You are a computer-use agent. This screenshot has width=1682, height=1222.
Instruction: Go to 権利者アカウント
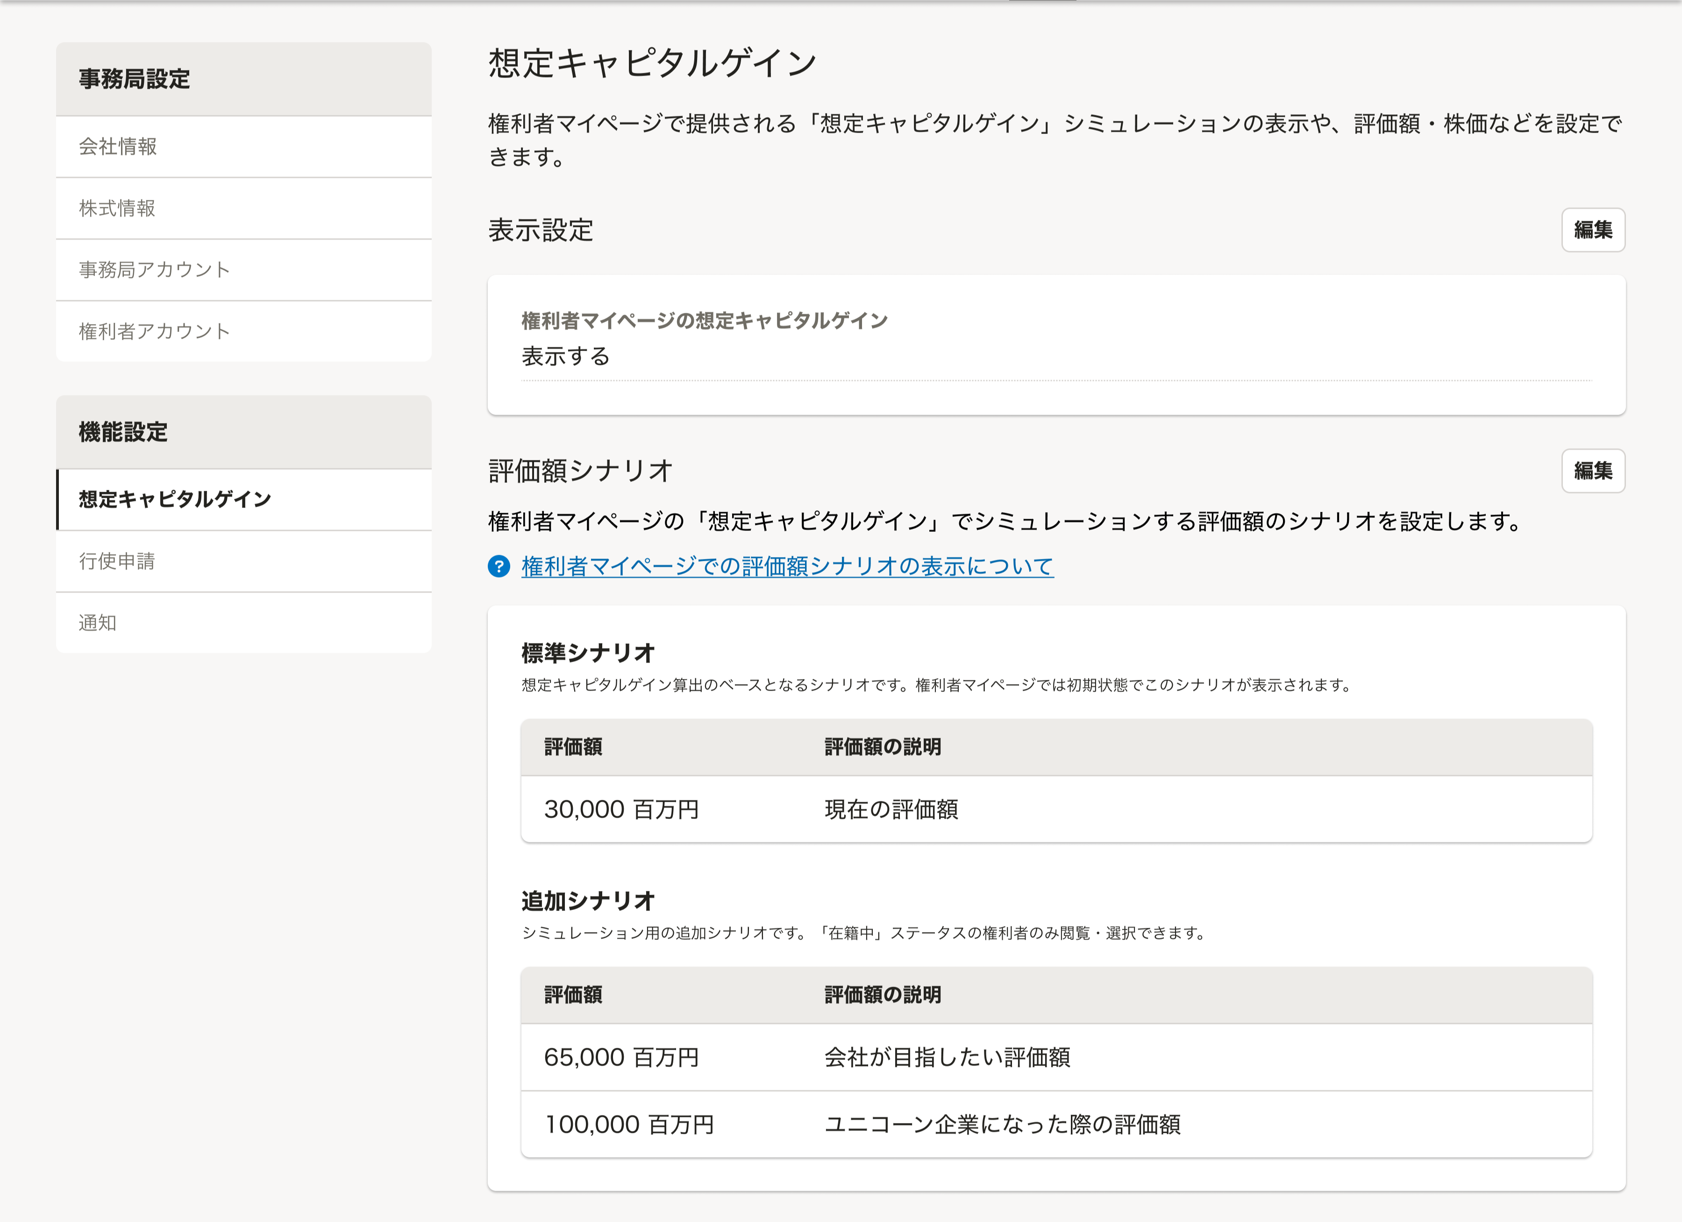click(243, 331)
